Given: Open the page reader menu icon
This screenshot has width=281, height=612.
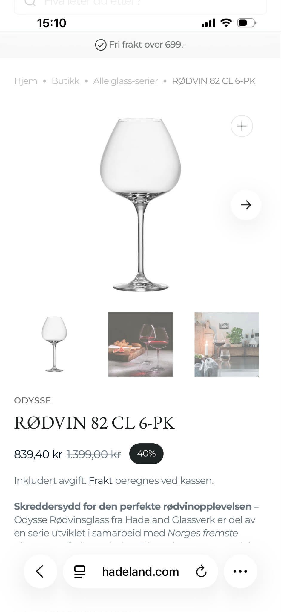Looking at the screenshot, I should [79, 571].
